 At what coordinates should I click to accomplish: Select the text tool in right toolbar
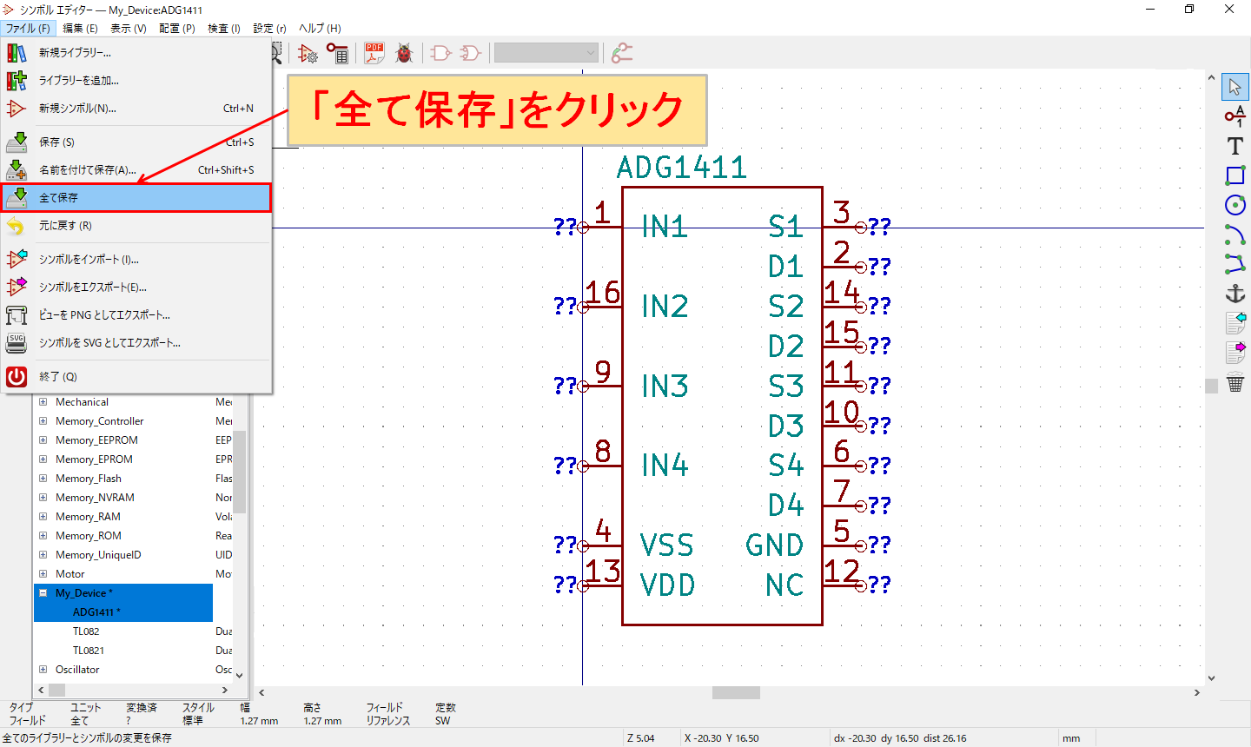click(1234, 146)
